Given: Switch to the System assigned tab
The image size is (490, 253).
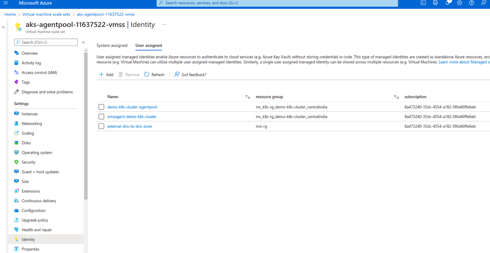Looking at the screenshot, I should [112, 45].
